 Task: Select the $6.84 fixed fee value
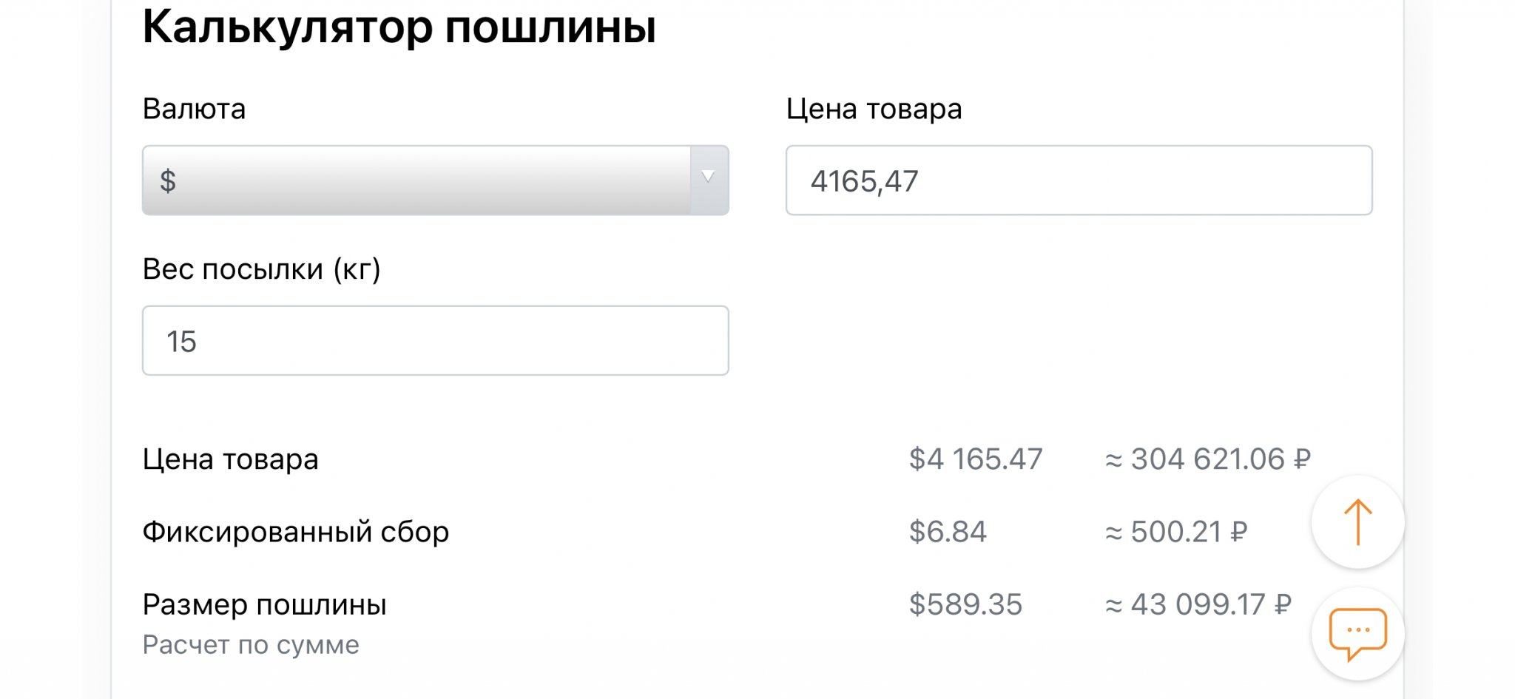point(948,532)
